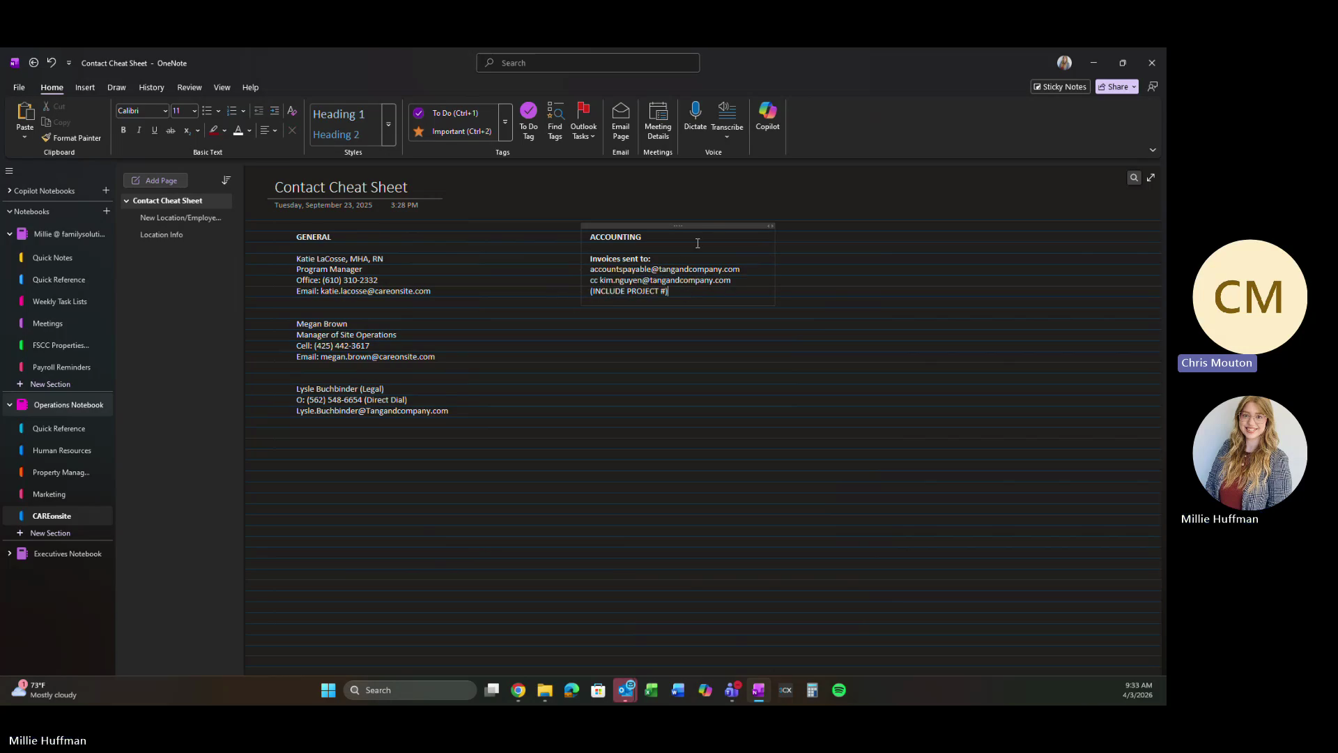Screen dimensions: 1338x753
Task: Open Meeting Details
Action: click(658, 121)
